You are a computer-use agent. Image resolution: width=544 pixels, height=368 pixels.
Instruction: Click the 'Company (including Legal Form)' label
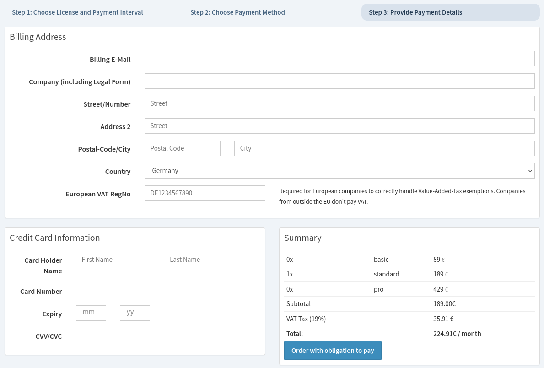pos(80,82)
